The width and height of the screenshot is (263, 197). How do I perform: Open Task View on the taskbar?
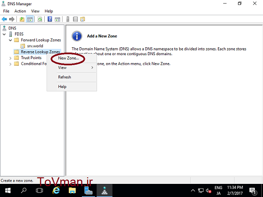(39, 190)
